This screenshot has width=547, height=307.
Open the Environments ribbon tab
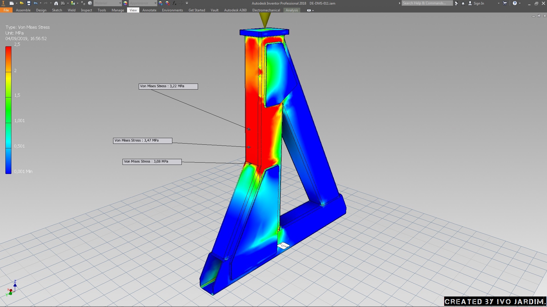(x=172, y=10)
